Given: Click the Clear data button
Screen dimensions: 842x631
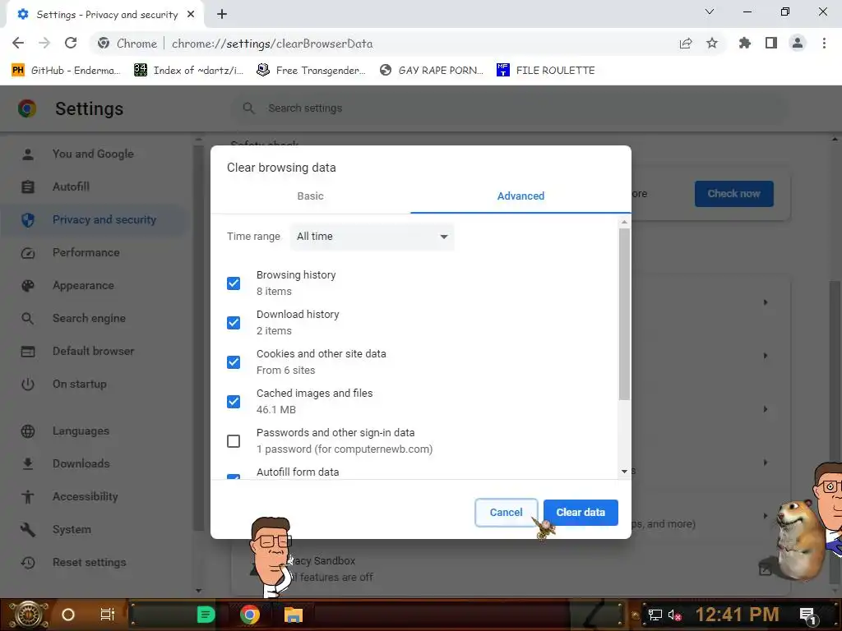Looking at the screenshot, I should [581, 513].
